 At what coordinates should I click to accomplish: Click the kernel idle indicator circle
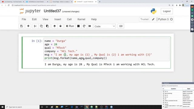[171, 19]
